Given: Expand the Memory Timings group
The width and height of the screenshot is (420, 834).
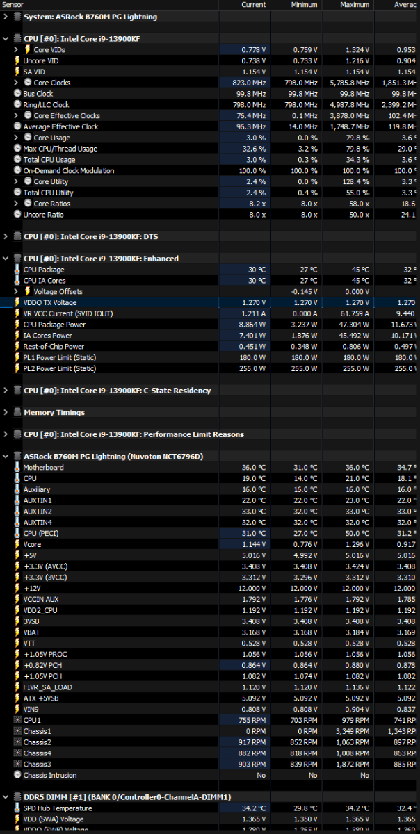Looking at the screenshot, I should tap(6, 412).
